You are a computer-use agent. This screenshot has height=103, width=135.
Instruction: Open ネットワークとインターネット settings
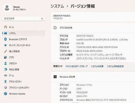[x=24, y=45]
